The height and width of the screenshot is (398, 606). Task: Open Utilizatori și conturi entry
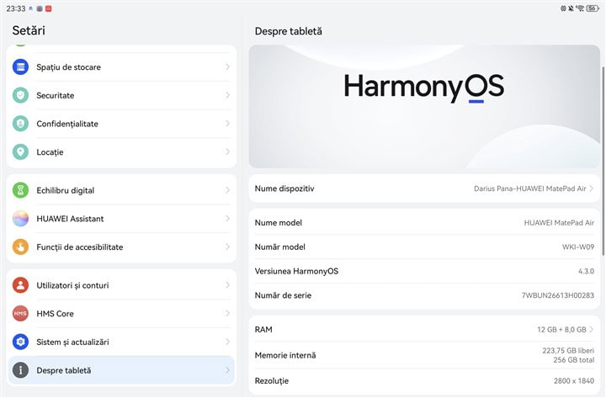point(121,285)
